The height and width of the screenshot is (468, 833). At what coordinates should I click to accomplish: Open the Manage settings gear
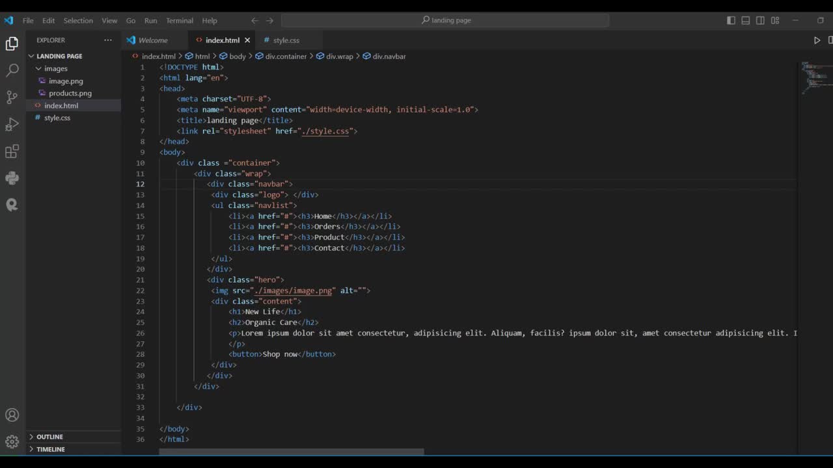coord(12,442)
